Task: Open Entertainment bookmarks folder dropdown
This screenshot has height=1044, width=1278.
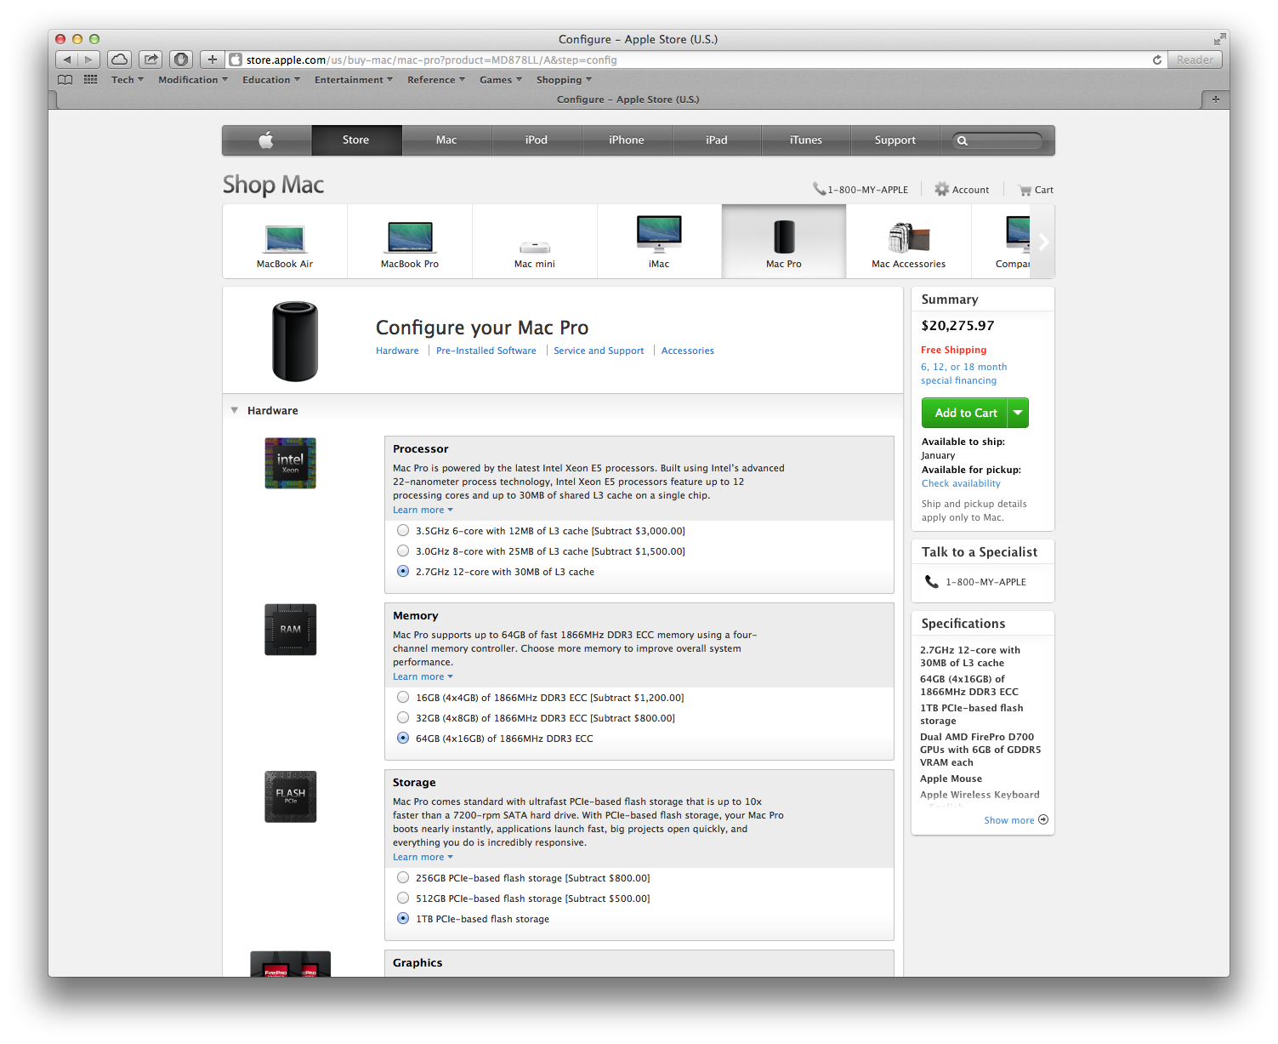Action: [x=354, y=80]
